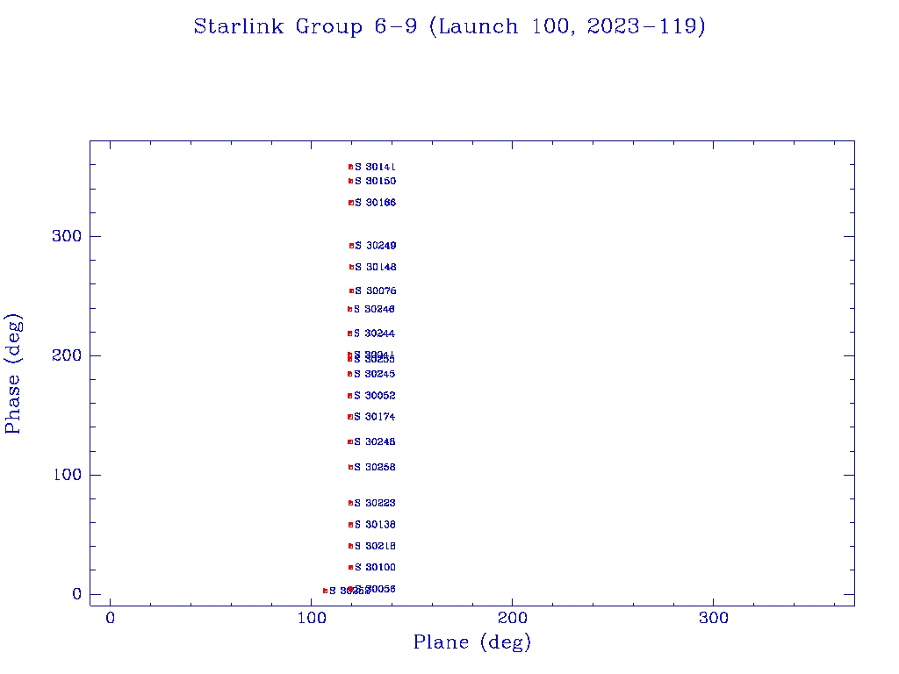Click the Phase axis tick label "0"

coord(77,594)
